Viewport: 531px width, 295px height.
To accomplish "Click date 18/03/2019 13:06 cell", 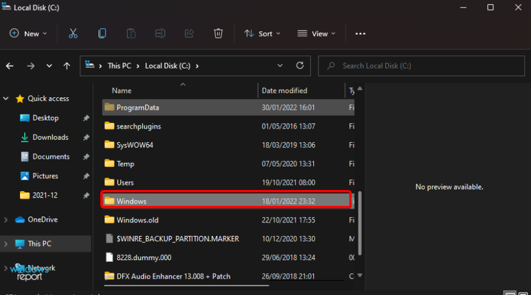I will point(288,145).
